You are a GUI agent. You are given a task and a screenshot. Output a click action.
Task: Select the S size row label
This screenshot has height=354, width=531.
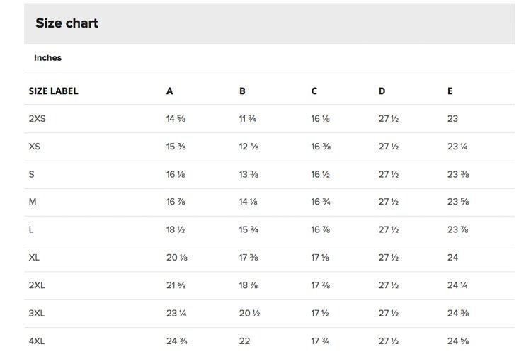(x=31, y=174)
